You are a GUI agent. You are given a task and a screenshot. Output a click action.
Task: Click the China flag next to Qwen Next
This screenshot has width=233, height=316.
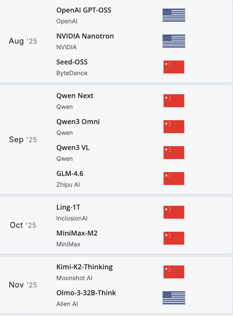(x=174, y=101)
